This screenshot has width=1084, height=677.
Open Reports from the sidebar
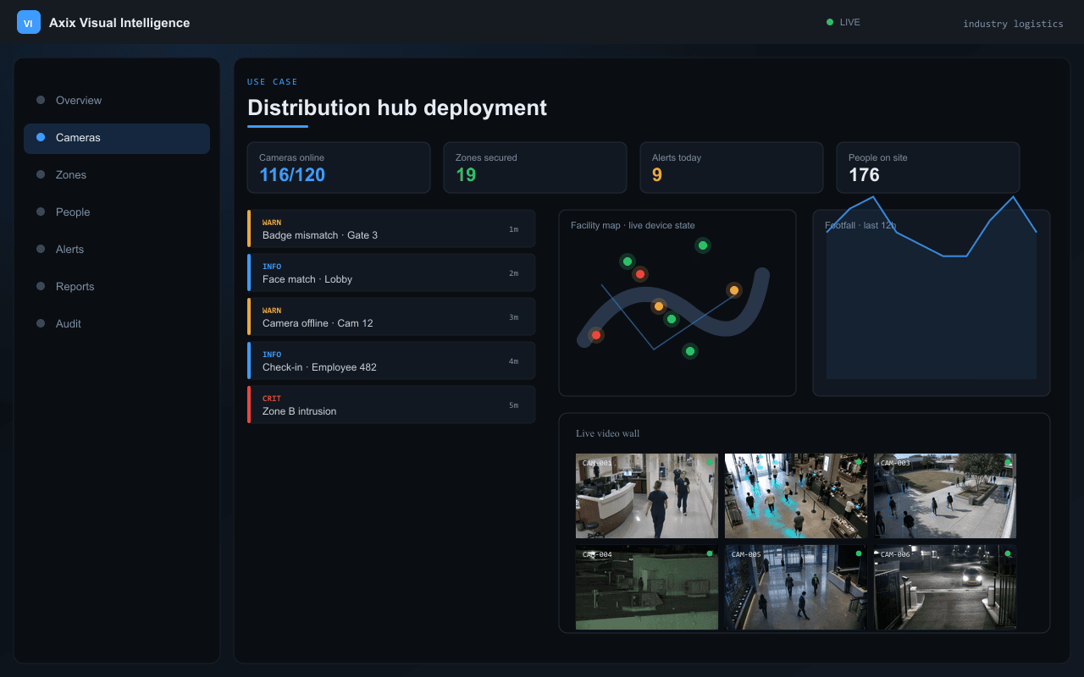click(117, 287)
